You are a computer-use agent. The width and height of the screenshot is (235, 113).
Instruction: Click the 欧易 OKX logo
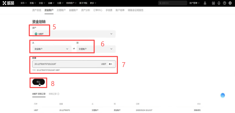click(8, 3)
